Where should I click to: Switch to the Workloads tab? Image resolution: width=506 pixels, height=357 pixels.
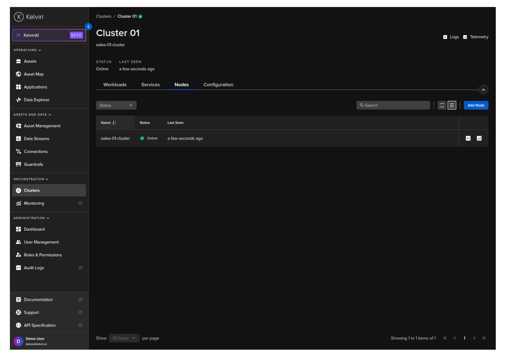click(x=115, y=85)
